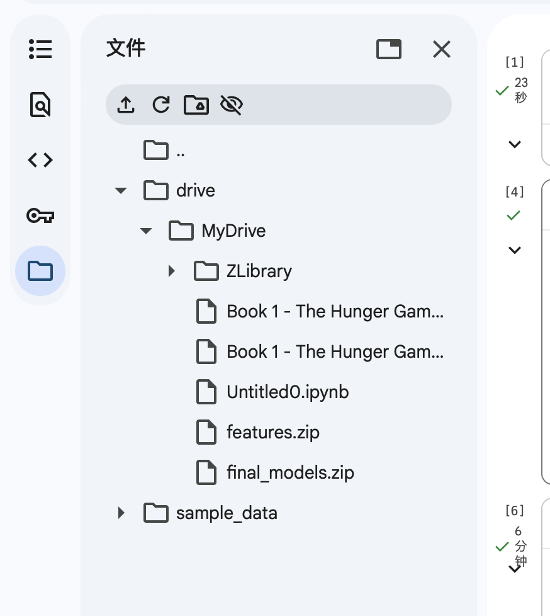Open the secrets key sidebar icon
550x616 pixels.
coord(40,216)
